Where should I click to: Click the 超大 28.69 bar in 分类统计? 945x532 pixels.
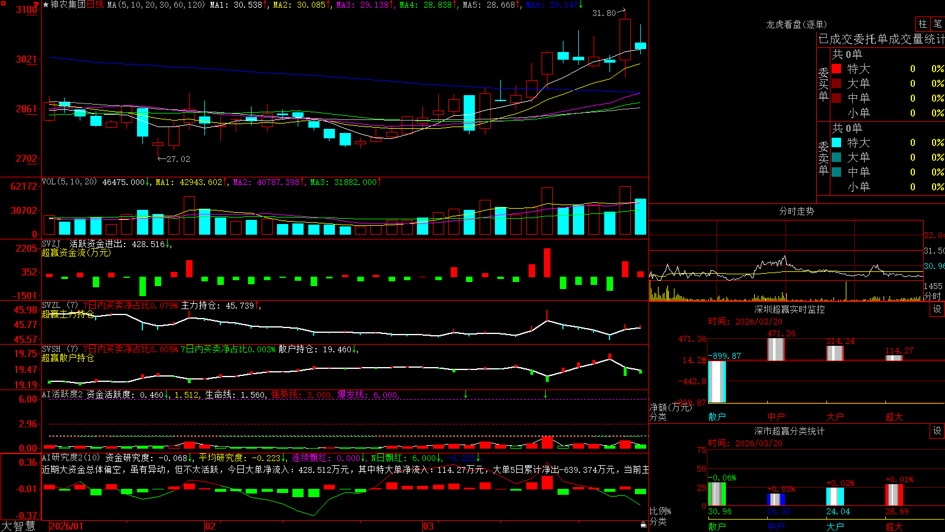pyautogui.click(x=894, y=495)
